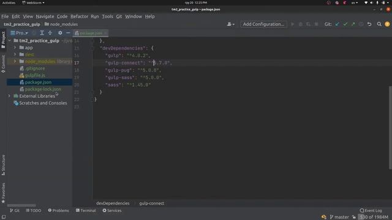The height and width of the screenshot is (220, 392).
Task: Click the Stop process icon
Action: click(316, 24)
